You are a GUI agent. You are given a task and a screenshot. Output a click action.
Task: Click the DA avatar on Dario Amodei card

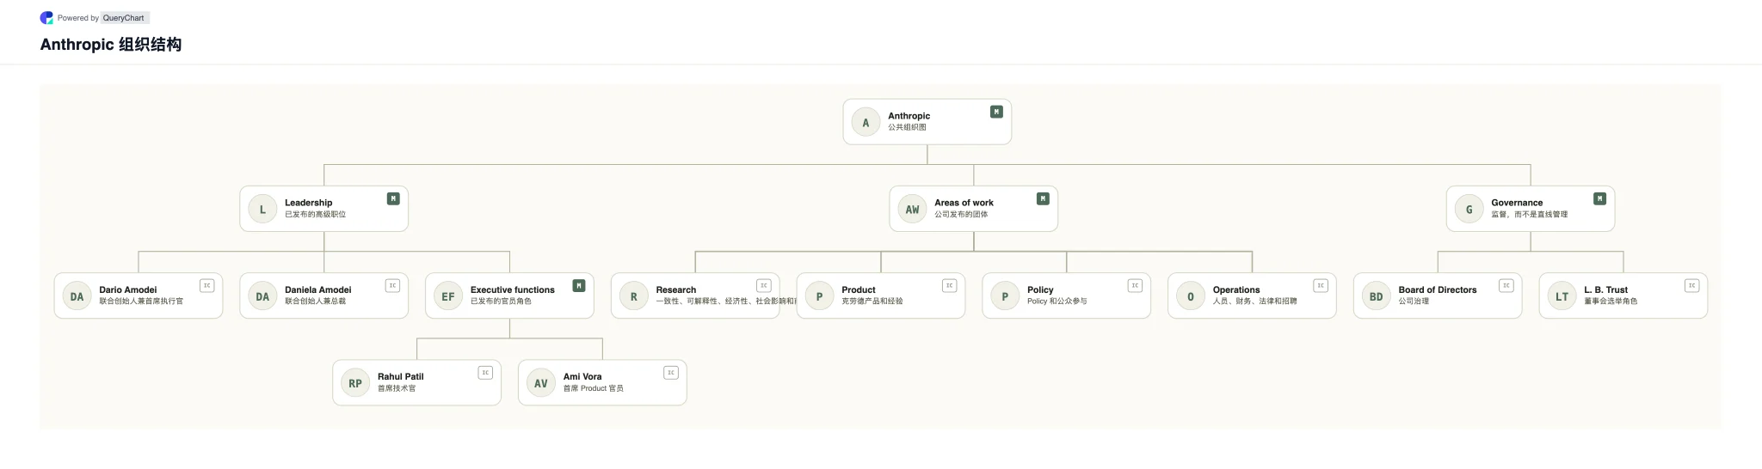click(77, 296)
